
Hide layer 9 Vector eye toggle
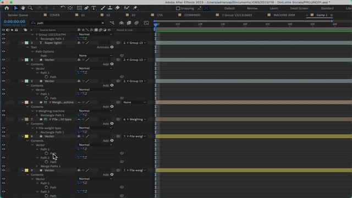[3, 170]
